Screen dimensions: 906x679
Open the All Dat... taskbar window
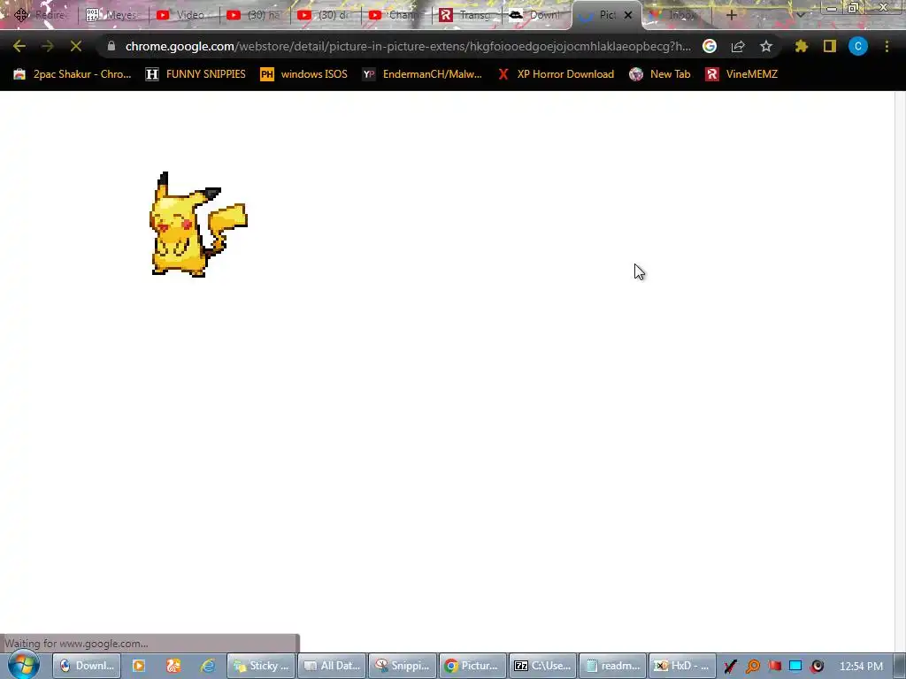click(x=332, y=666)
